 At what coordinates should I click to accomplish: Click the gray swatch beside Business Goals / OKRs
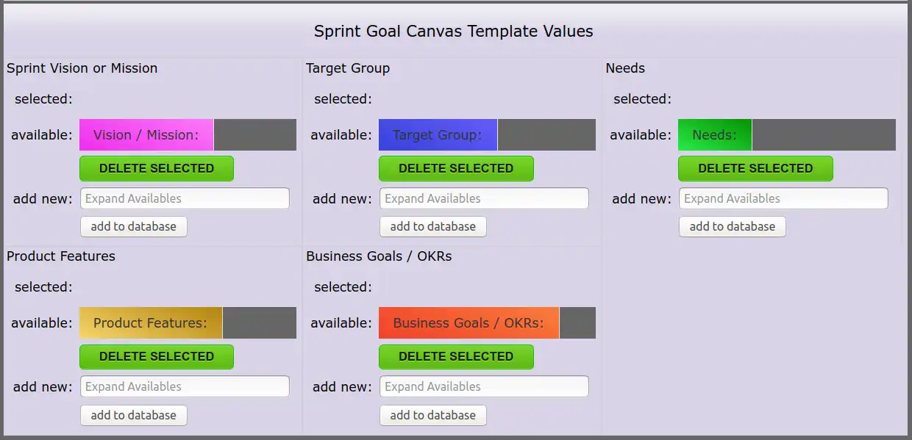(x=578, y=322)
